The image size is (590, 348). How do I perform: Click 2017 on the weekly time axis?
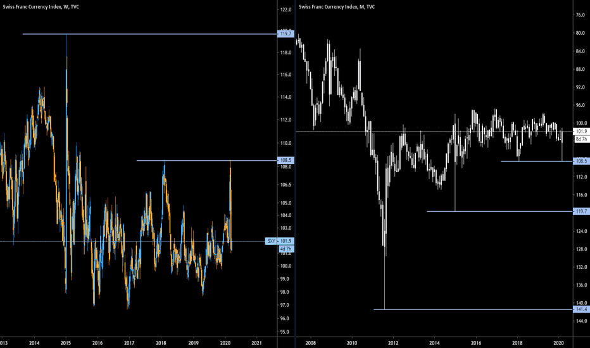click(129, 343)
